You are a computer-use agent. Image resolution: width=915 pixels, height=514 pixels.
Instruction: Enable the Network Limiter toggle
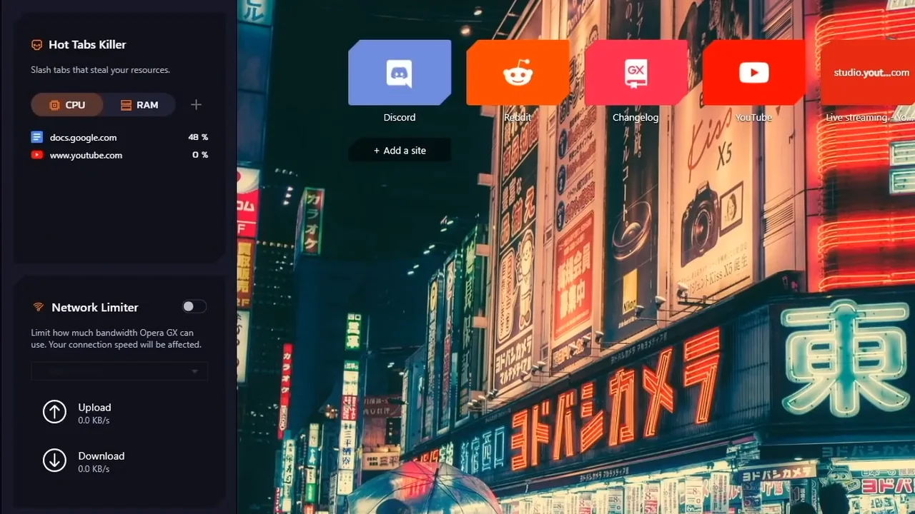[x=194, y=306]
